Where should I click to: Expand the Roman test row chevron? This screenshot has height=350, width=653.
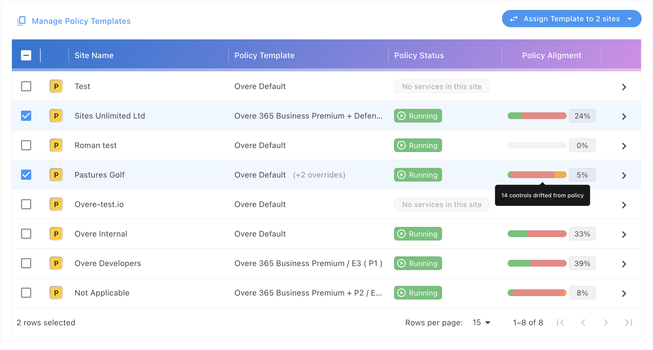(624, 145)
